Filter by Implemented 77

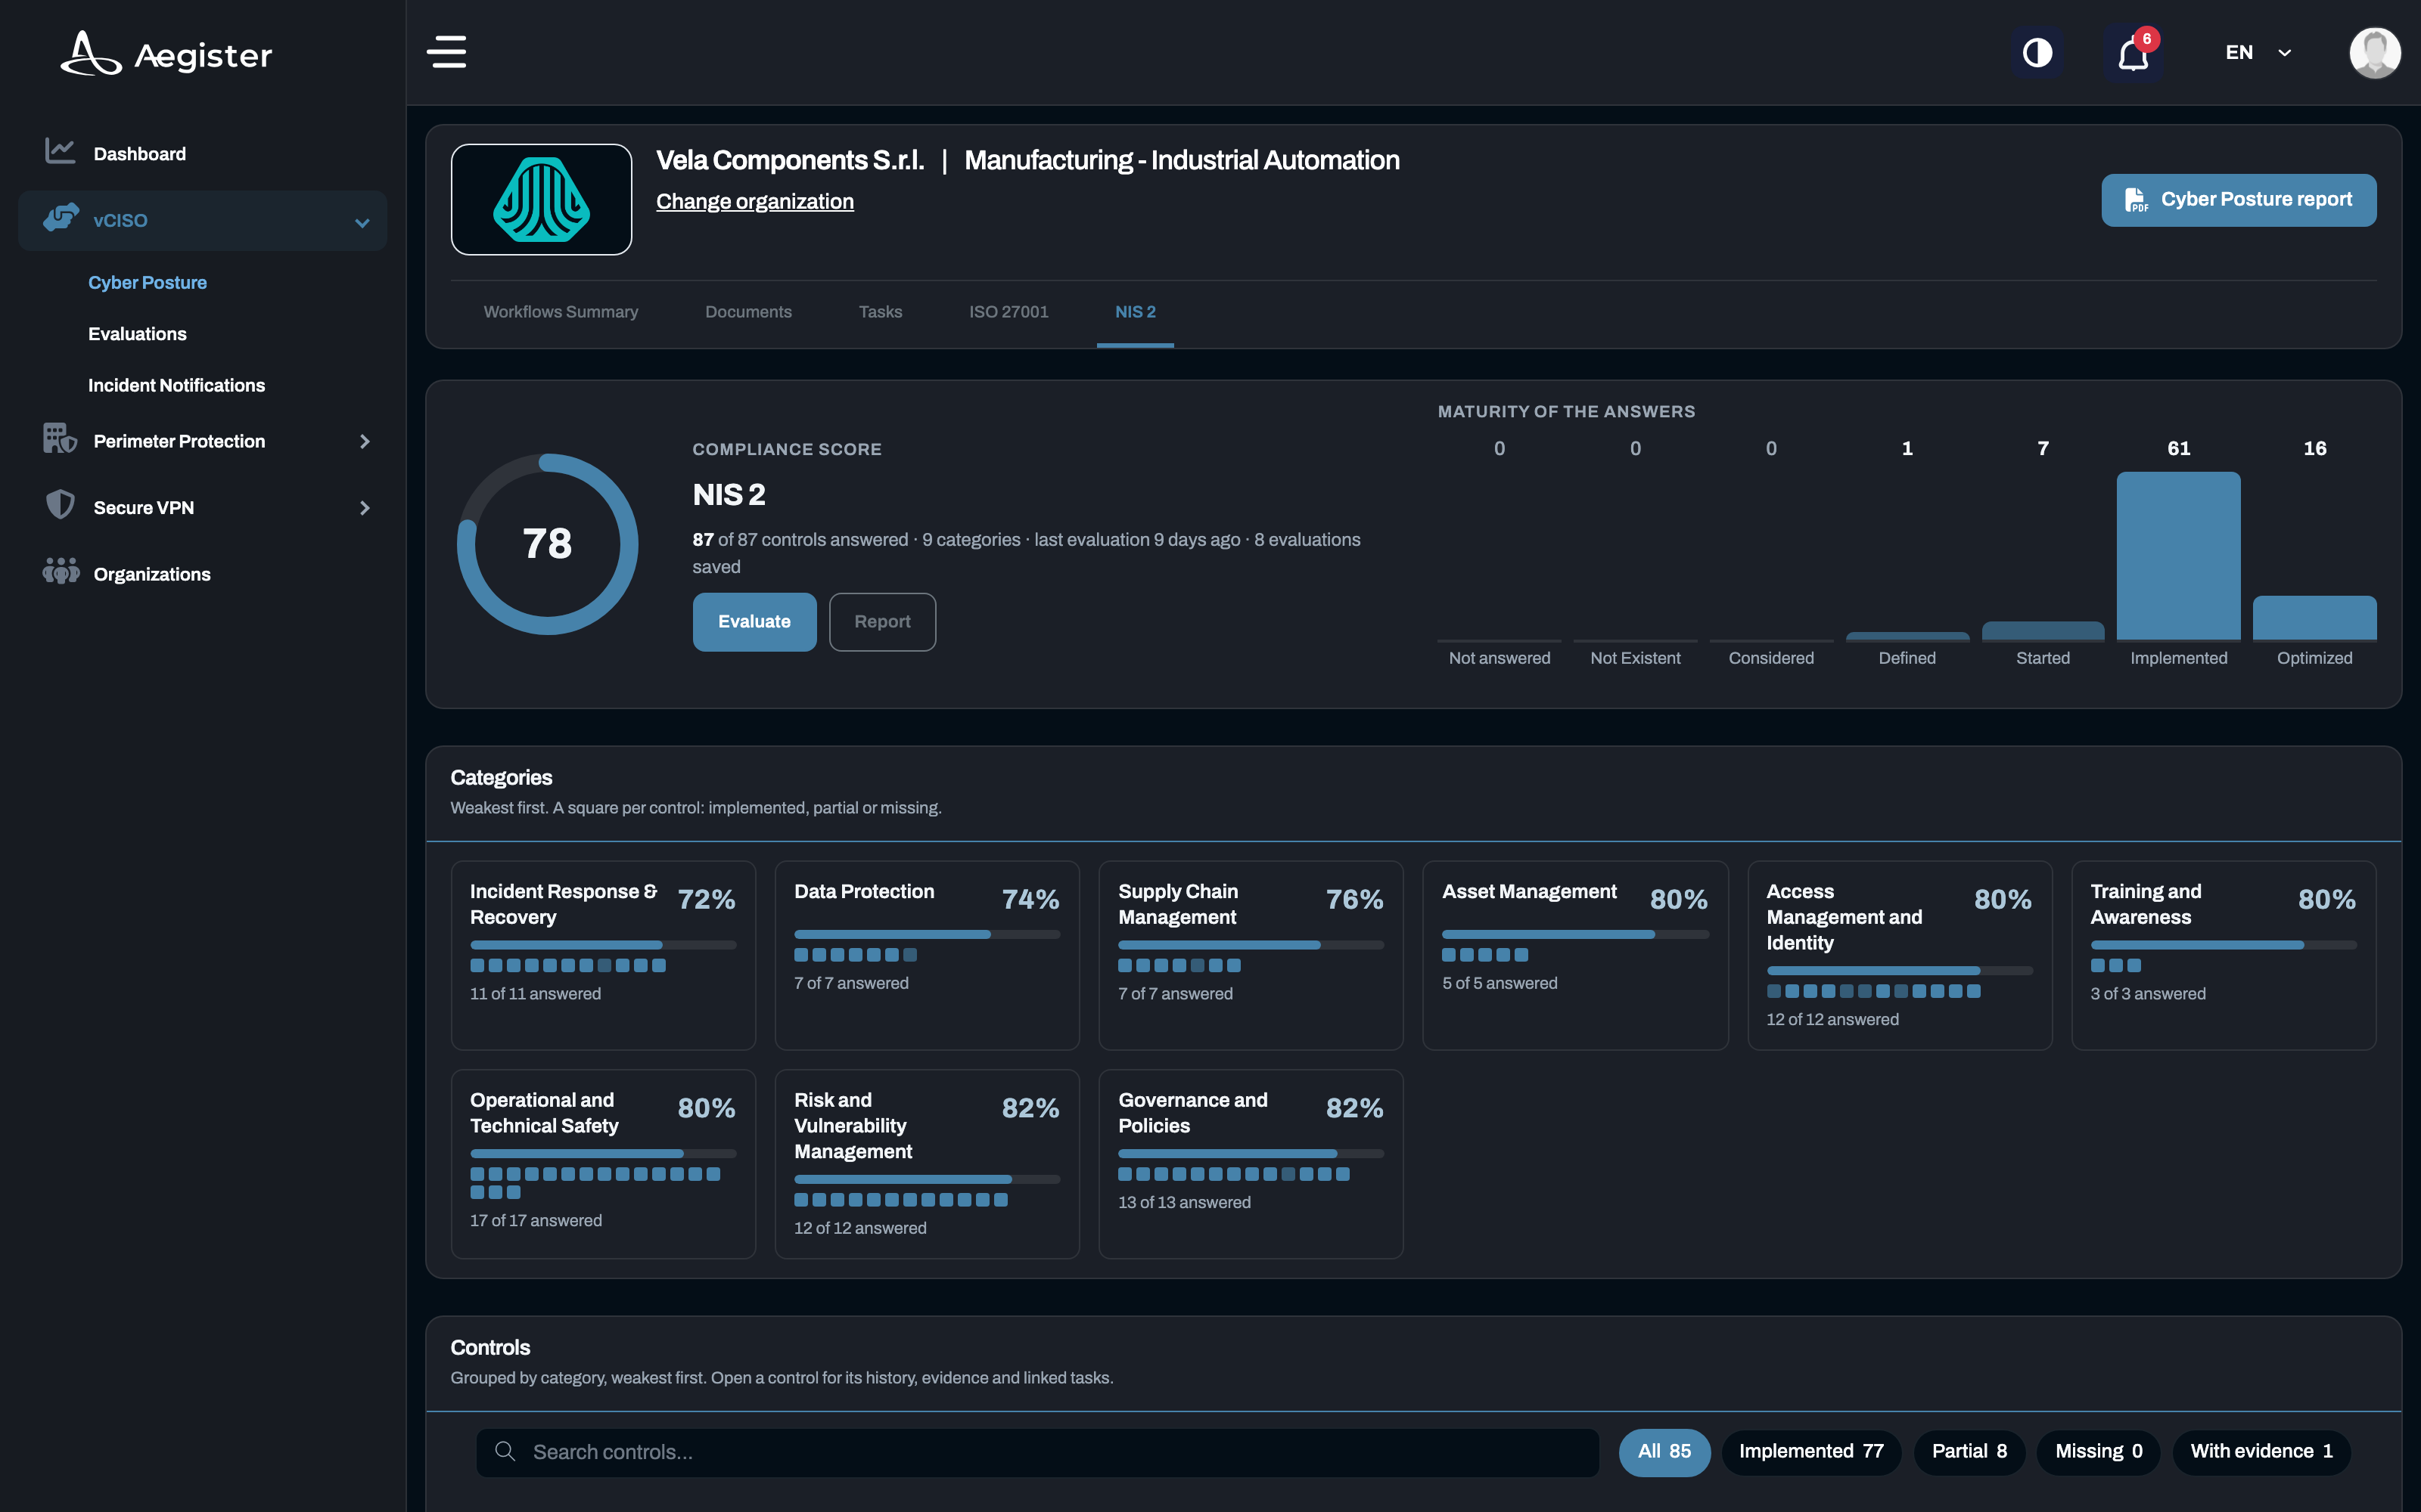point(1810,1451)
